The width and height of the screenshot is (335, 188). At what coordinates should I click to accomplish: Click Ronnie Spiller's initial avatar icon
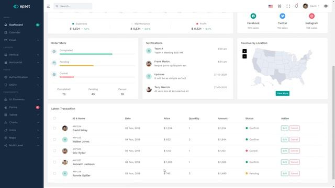tap(65, 173)
